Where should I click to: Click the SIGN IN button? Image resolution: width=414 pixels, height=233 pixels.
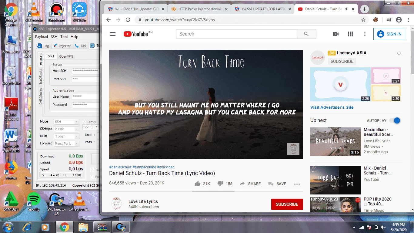click(x=389, y=34)
